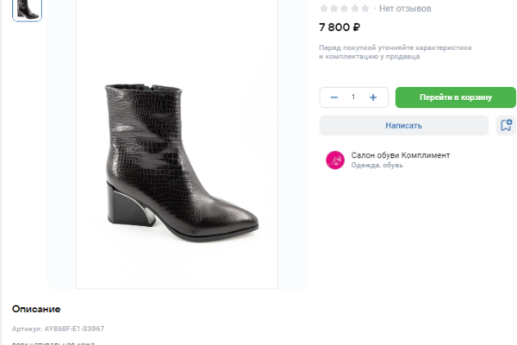Open the 'Салон обуви Комплимент' seller link
Image resolution: width=517 pixels, height=345 pixels.
pos(400,155)
